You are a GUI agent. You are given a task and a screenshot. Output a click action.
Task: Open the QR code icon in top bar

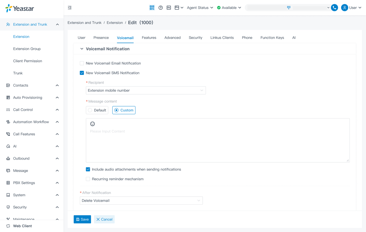152,8
